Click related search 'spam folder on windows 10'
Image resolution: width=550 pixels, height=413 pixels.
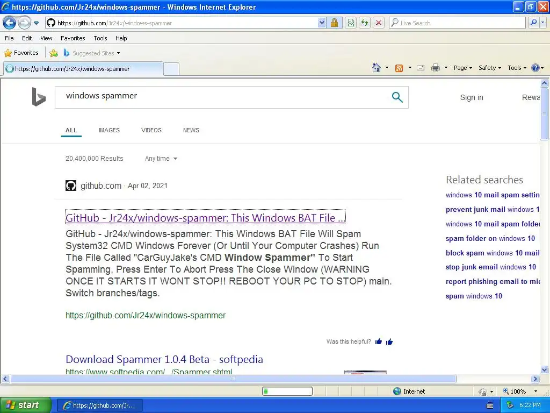[490, 238]
